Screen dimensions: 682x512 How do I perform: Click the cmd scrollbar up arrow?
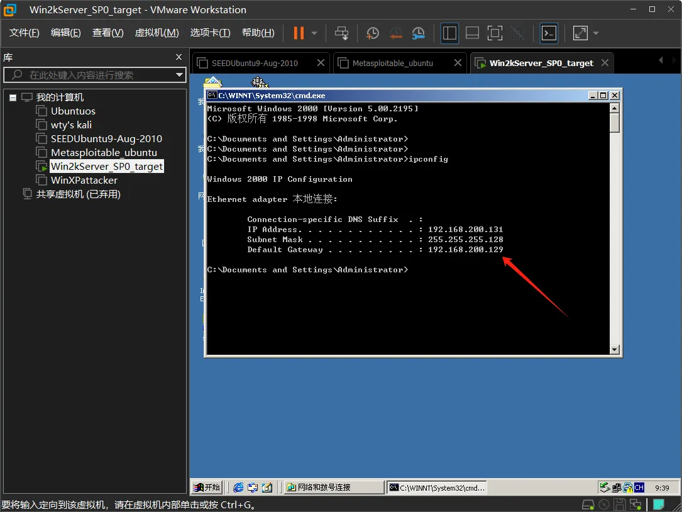click(614, 108)
